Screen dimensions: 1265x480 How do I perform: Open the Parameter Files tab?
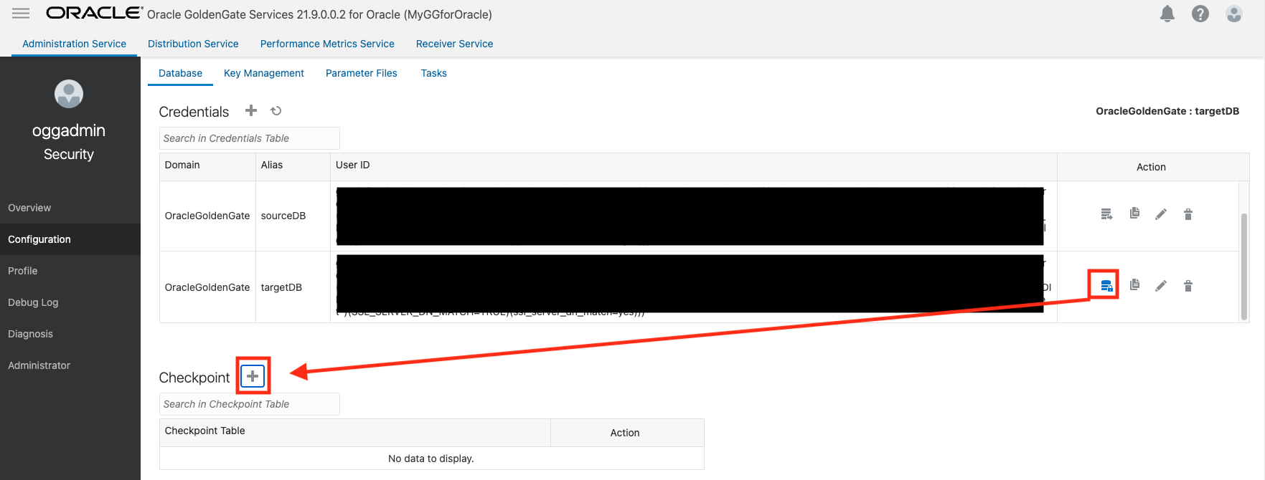click(x=362, y=73)
